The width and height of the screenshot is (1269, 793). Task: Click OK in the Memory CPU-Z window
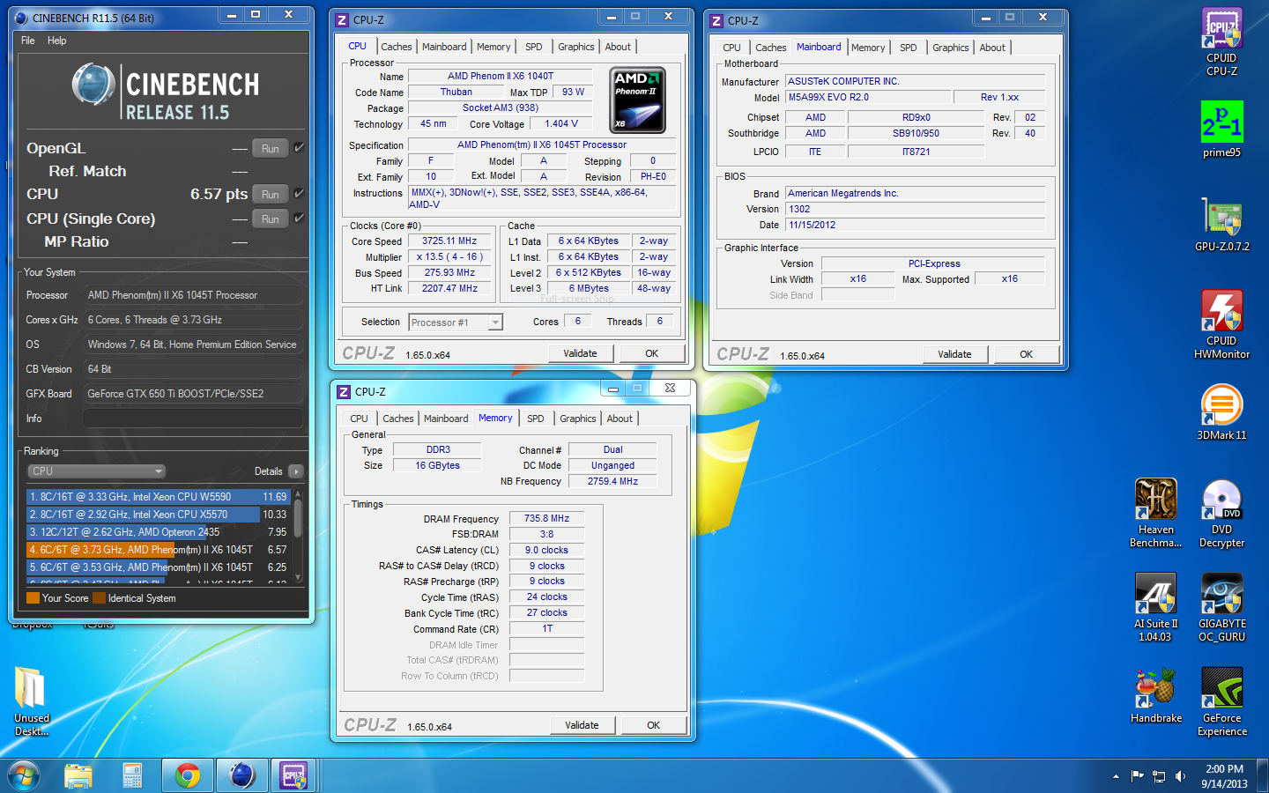click(x=653, y=725)
